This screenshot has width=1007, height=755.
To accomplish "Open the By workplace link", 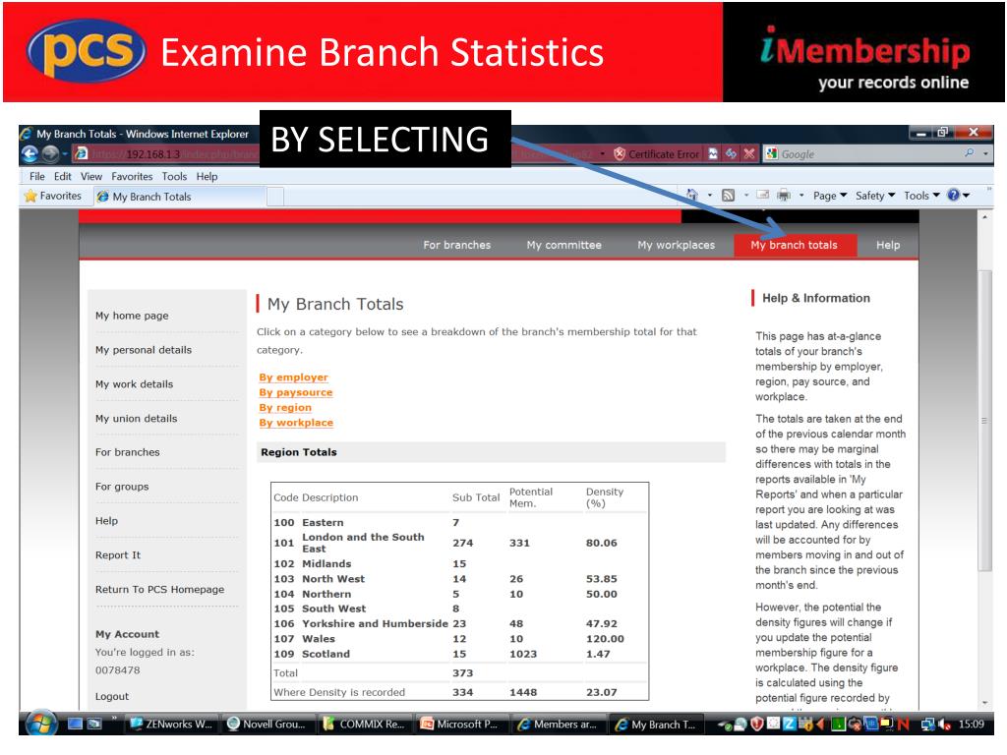I will pos(296,423).
